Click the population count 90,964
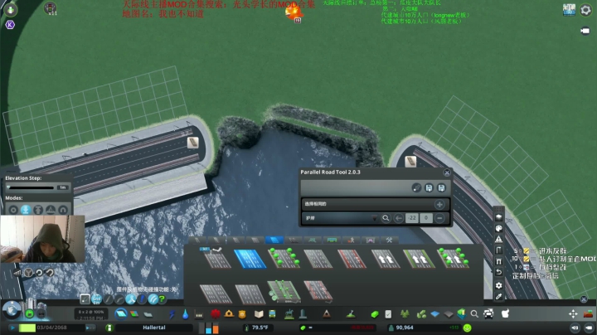This screenshot has width=597, height=335. 405,328
